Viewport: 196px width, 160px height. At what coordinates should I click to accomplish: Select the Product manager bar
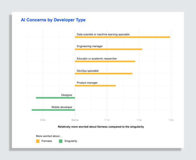pos(95,86)
